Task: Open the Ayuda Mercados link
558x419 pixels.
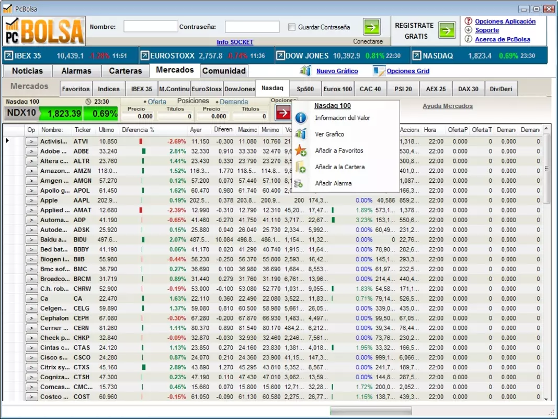Action: (x=448, y=106)
